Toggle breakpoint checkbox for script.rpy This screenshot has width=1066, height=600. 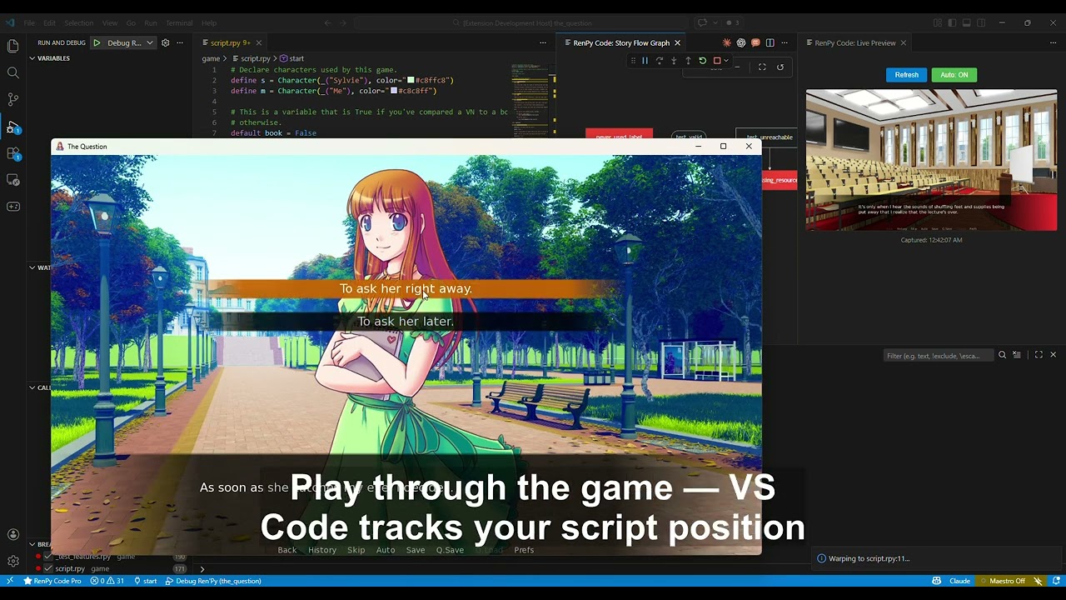click(x=47, y=568)
